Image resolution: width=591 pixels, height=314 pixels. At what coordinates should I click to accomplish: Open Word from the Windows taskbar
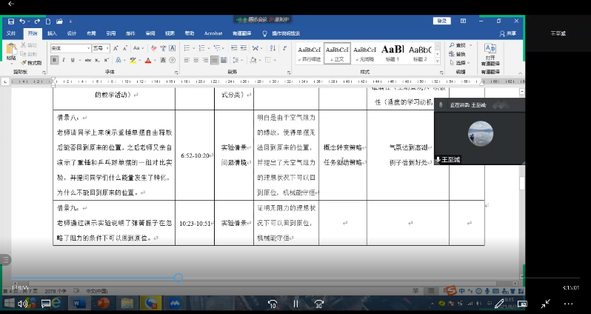pos(79,304)
